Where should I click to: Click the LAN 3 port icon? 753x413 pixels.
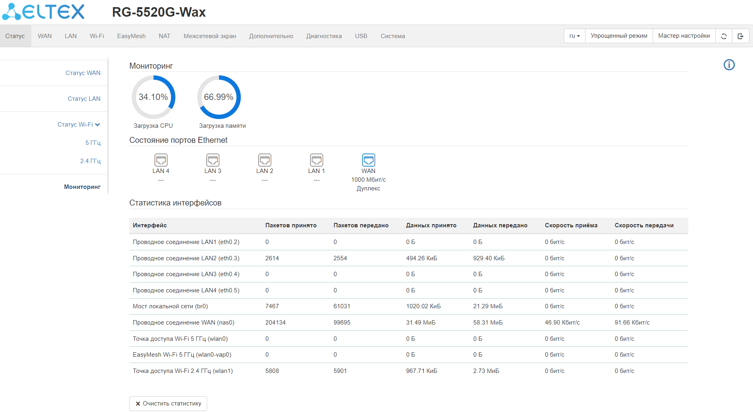point(213,160)
